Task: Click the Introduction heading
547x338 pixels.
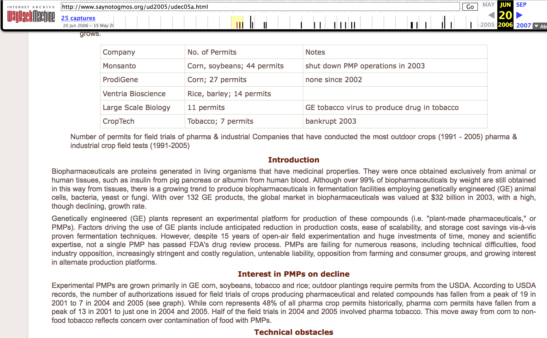Action: [294, 160]
